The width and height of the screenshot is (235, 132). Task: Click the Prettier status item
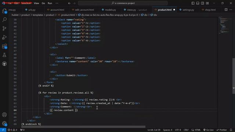point(222,130)
